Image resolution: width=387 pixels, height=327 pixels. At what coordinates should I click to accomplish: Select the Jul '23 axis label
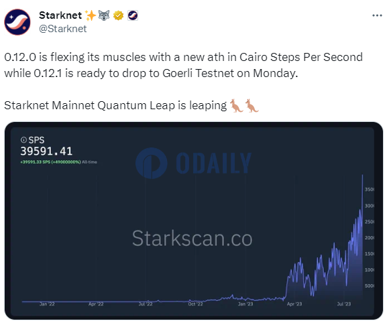[x=344, y=304]
